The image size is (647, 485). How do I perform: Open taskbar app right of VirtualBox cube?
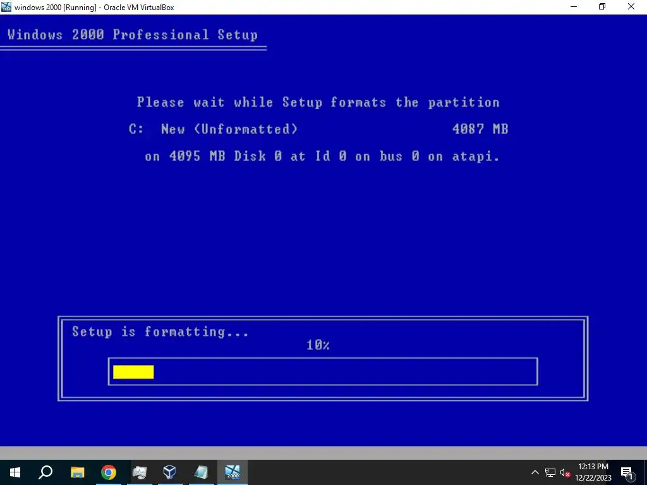pos(201,472)
